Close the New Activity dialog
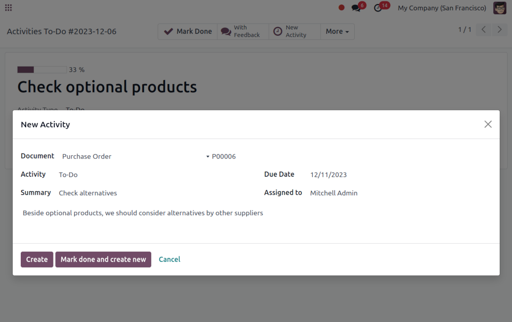This screenshot has height=322, width=512. (488, 124)
